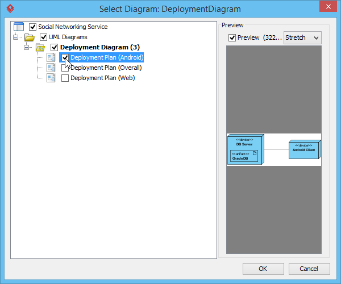341x284 pixels.
Task: Click the Cancel button
Action: tap(309, 269)
